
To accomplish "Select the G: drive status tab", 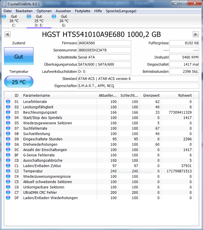I will pyautogui.click(x=64, y=21).
